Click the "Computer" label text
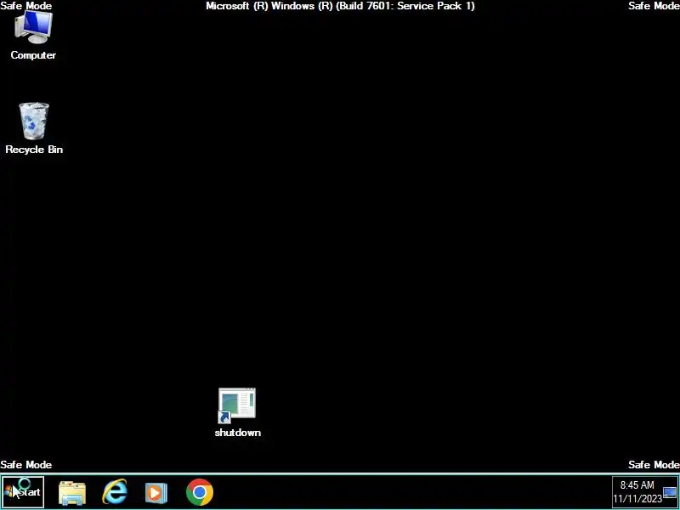This screenshot has height=510, width=680. pos(33,55)
